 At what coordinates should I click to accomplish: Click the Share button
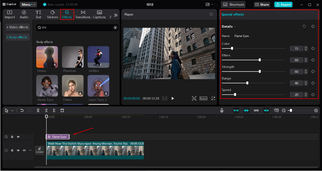pos(262,5)
